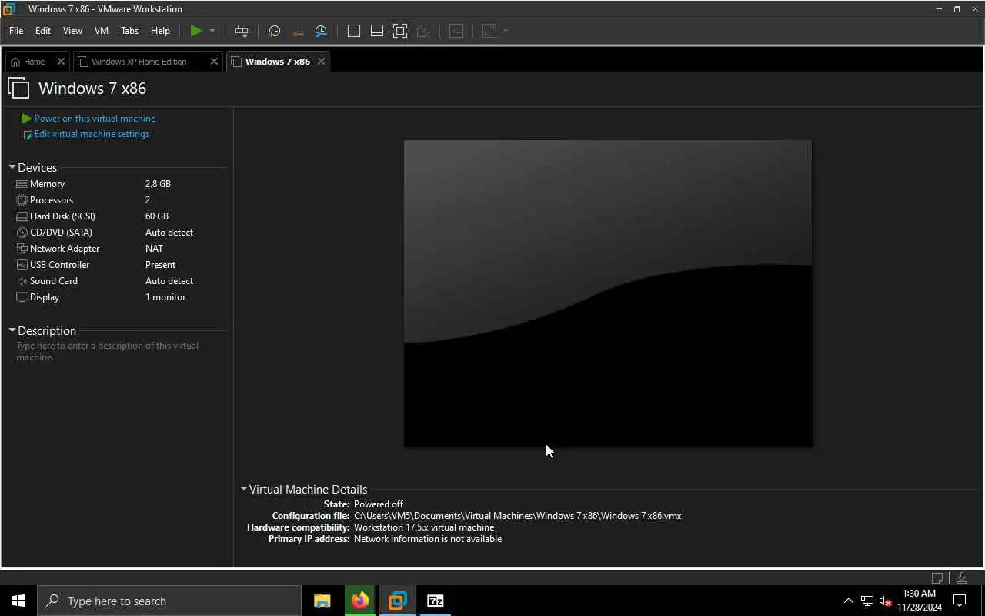
Task: Click the status bar download/install icon
Action: click(x=962, y=577)
